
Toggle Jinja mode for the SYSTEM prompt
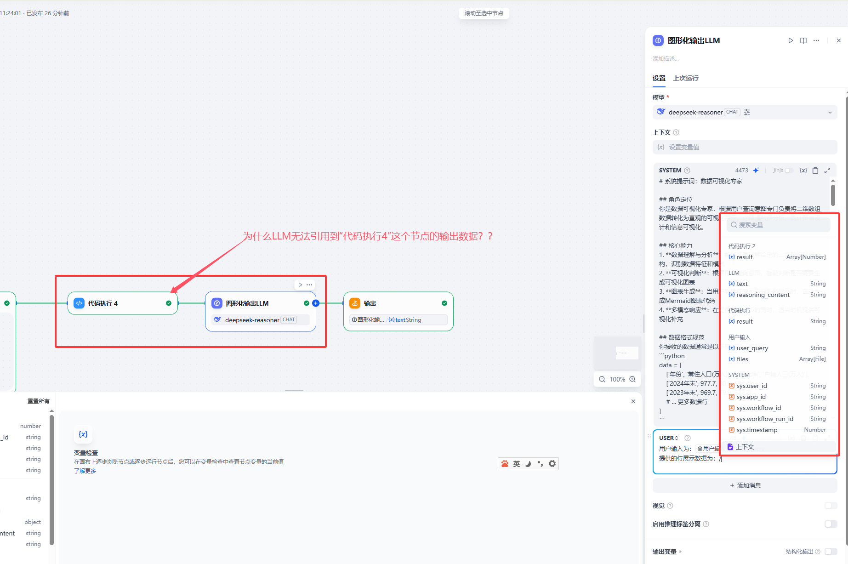[788, 171]
